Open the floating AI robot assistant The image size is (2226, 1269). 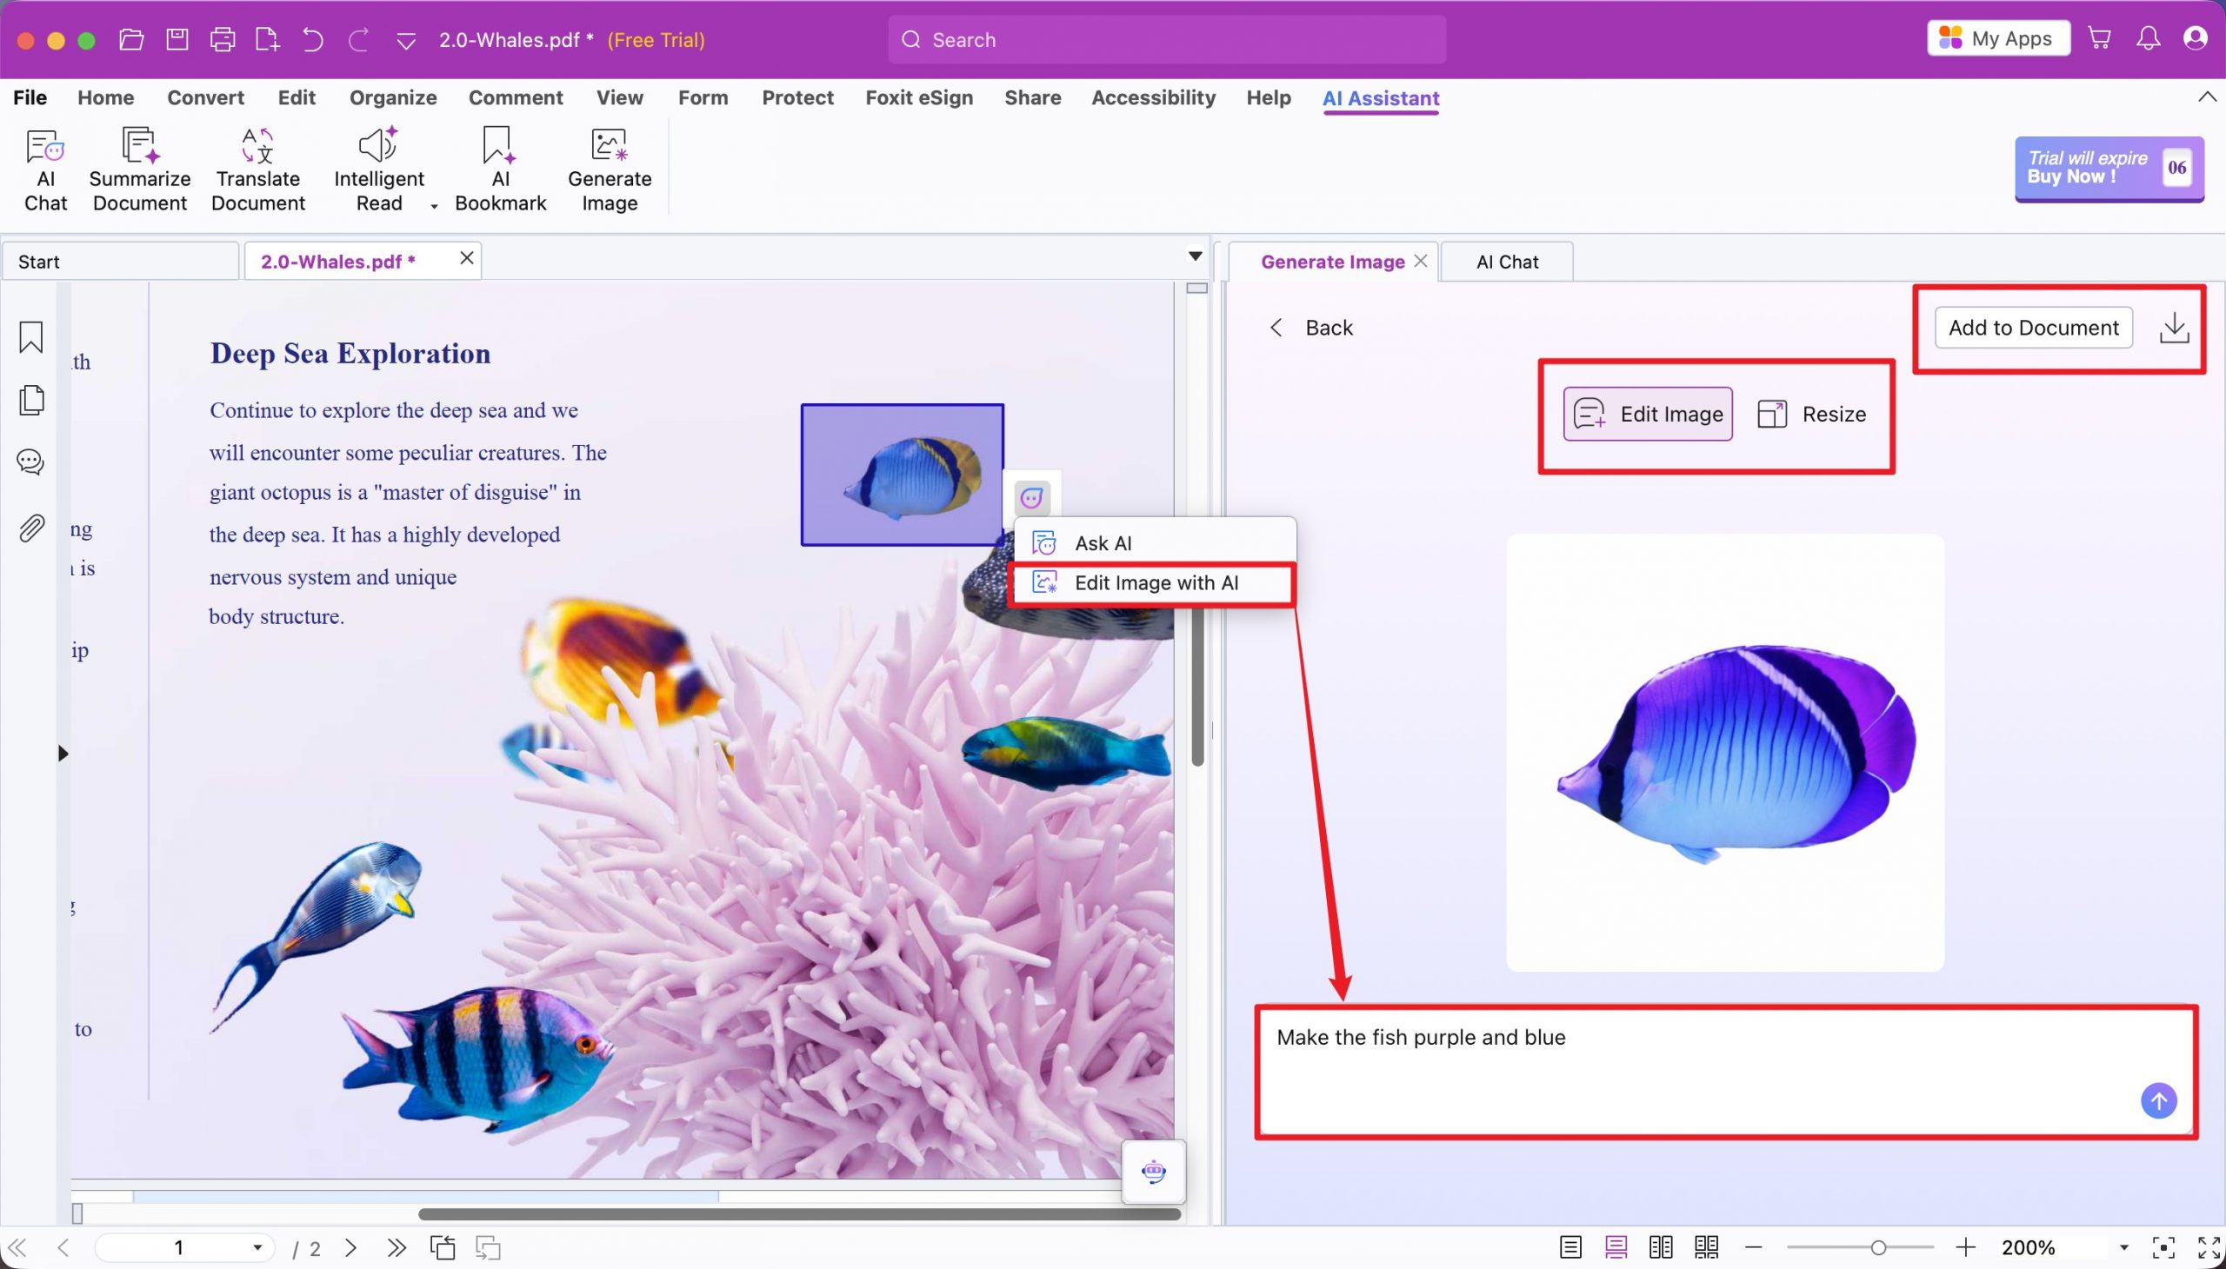pyautogui.click(x=1153, y=1172)
